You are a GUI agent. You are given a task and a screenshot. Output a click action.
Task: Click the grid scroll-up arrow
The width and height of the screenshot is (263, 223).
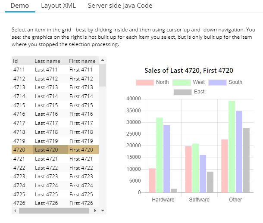[x=103, y=61]
